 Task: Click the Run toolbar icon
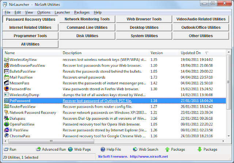(x=6, y=149)
